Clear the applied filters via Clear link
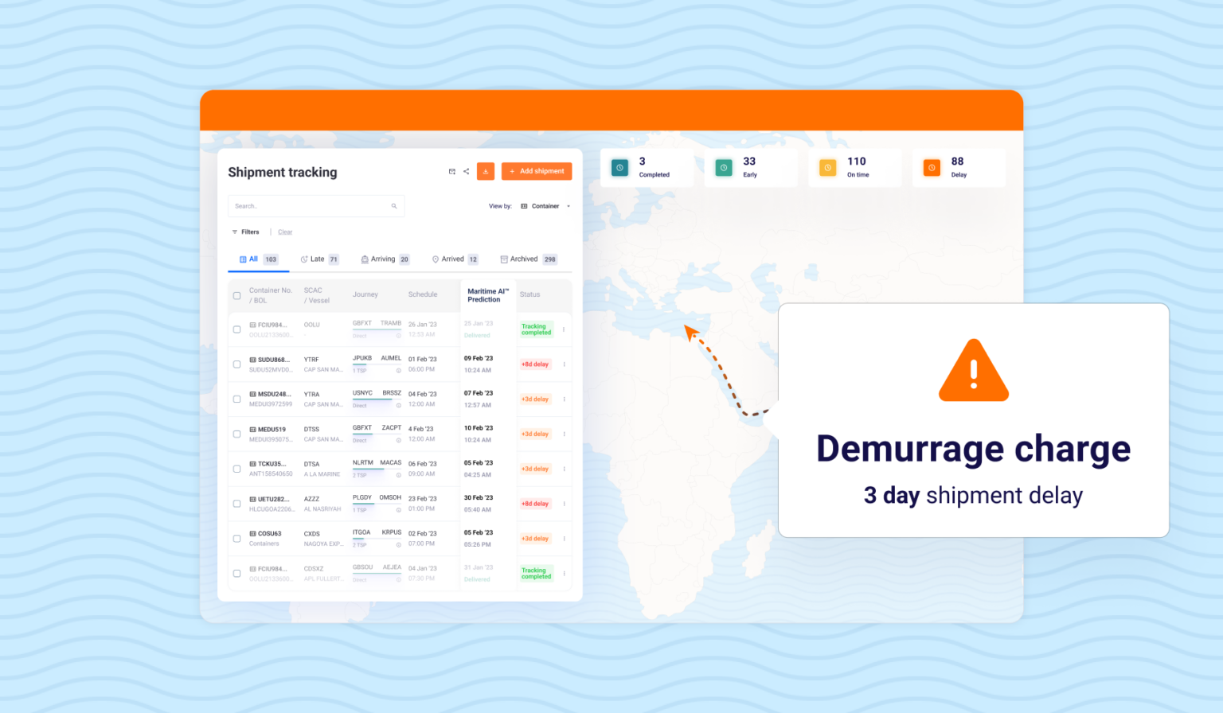Screen dimensions: 1223x713 pos(284,232)
